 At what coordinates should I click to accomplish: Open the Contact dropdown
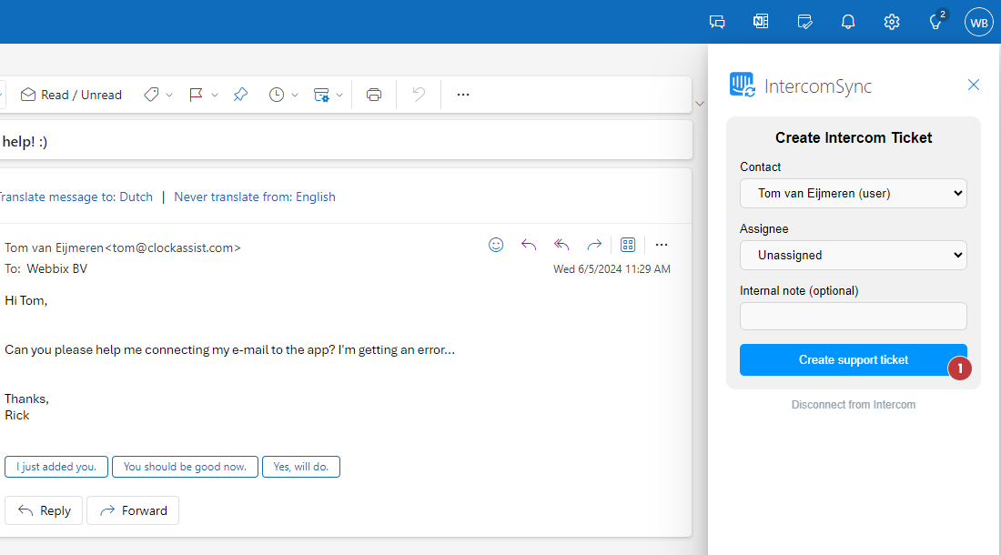854,193
